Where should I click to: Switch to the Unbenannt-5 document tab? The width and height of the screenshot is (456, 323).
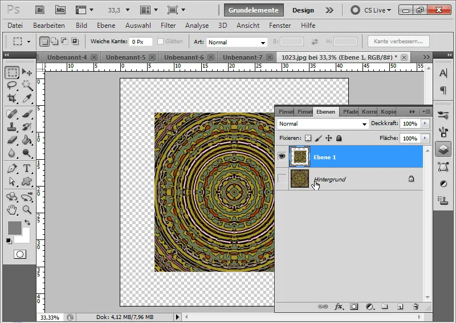(125, 57)
